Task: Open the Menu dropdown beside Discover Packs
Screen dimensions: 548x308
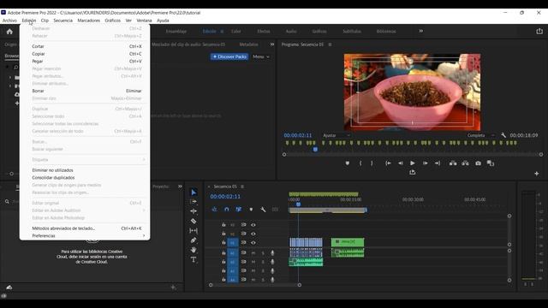Action: pos(260,56)
